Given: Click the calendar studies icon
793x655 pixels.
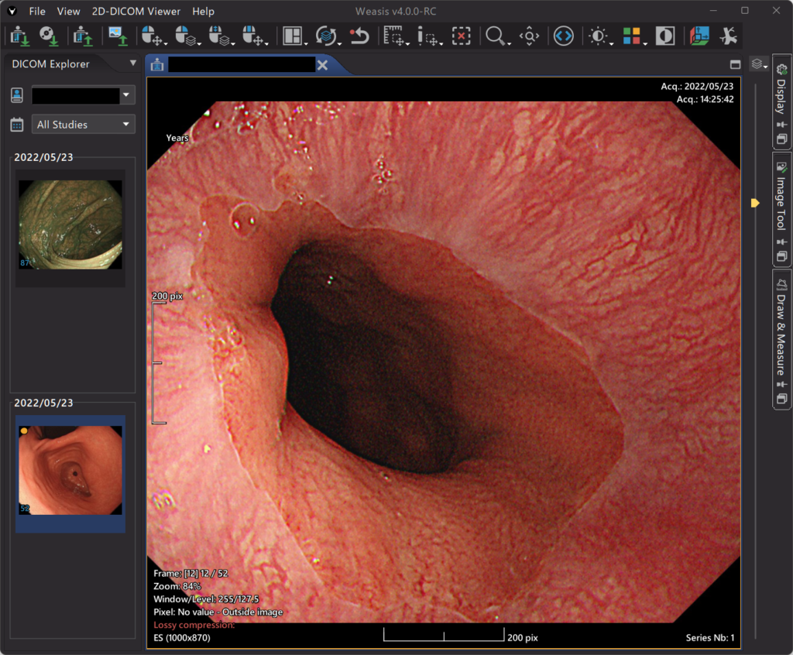Looking at the screenshot, I should [x=17, y=125].
